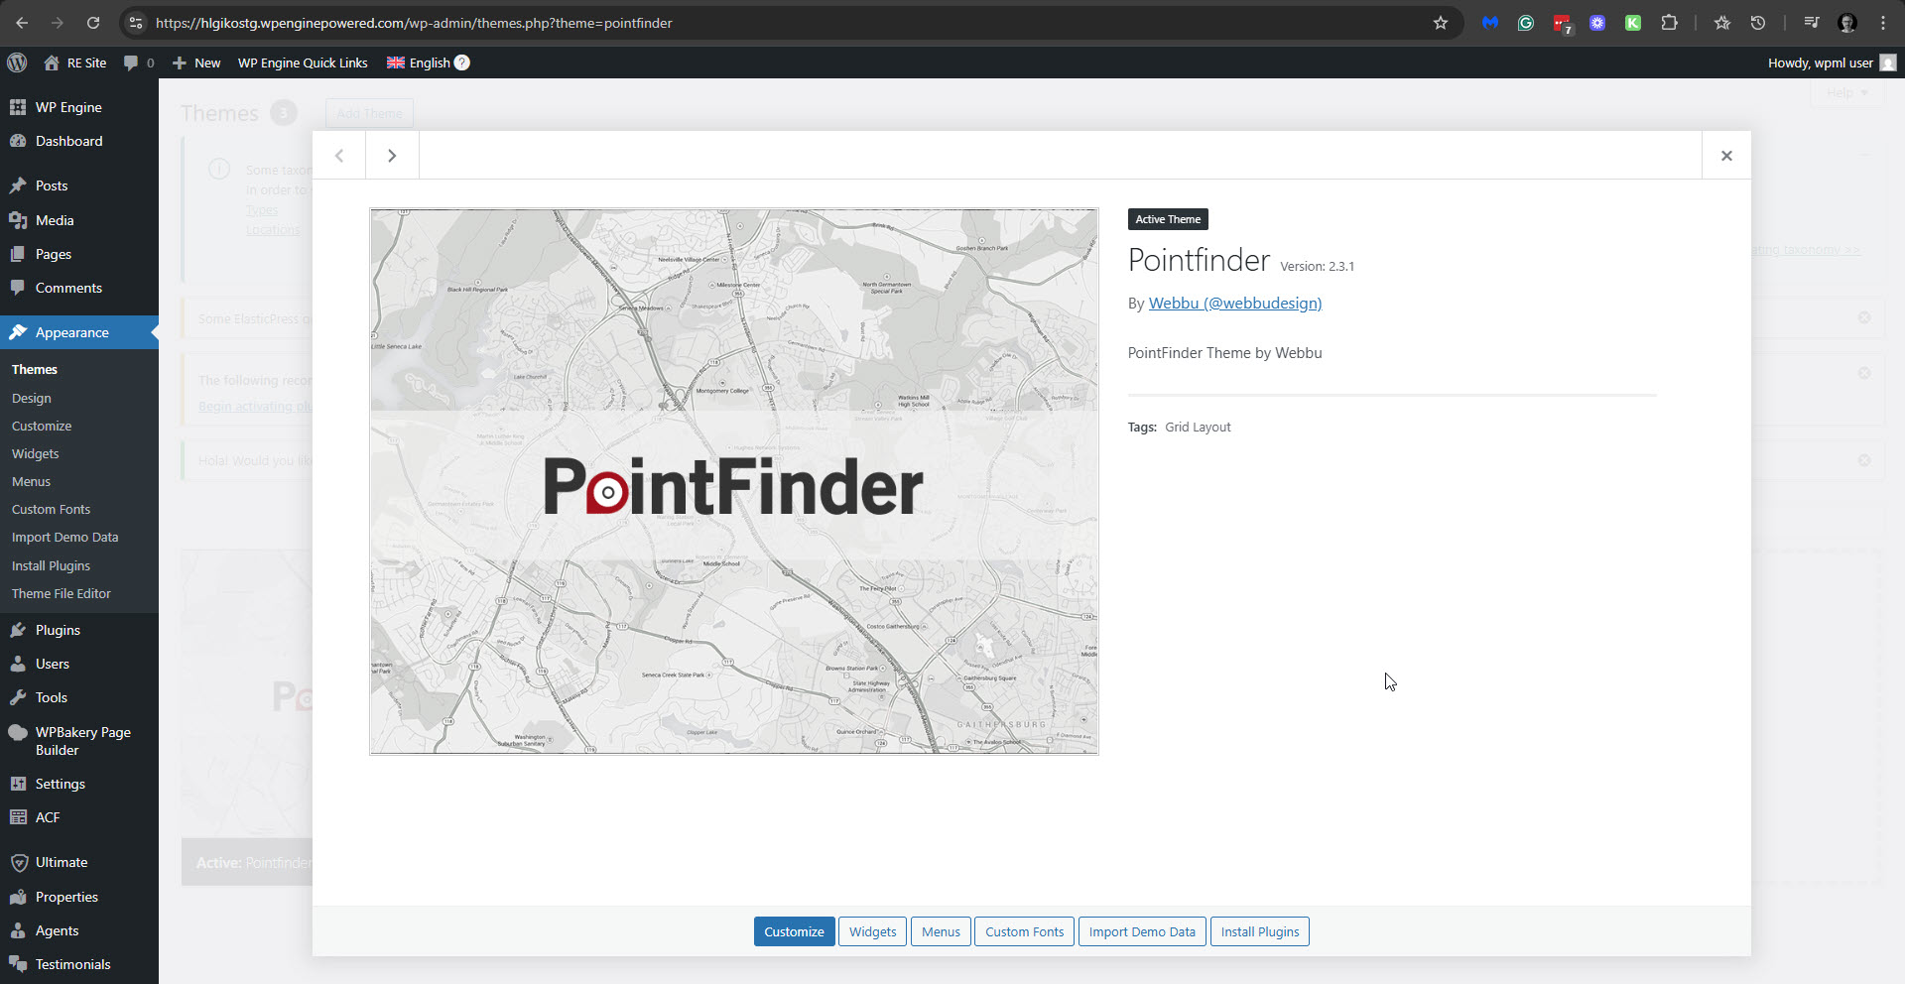Click the Properties icon in sidebar
Screen dimensions: 1905x984
pos(18,897)
